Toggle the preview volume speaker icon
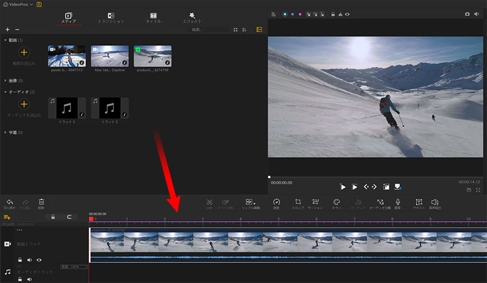 tap(477, 14)
